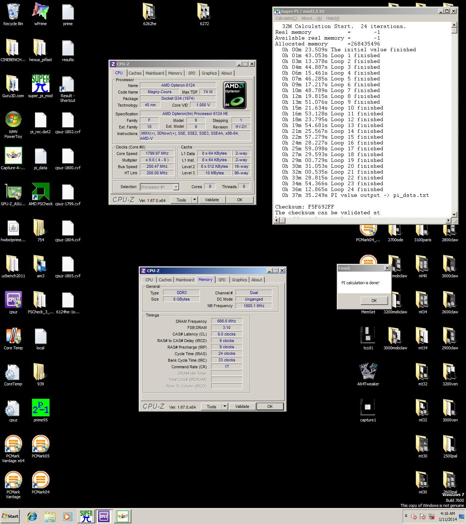Screen dimensions: 466x524
Task: Click the Tools button in CPU-Z CPU window
Action: click(x=181, y=200)
